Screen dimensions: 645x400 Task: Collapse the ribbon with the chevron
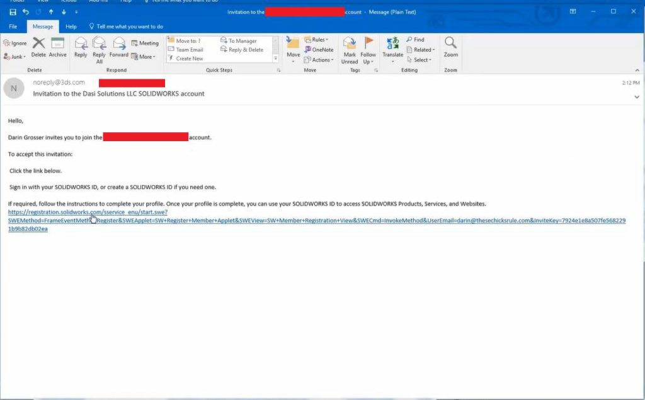637,71
